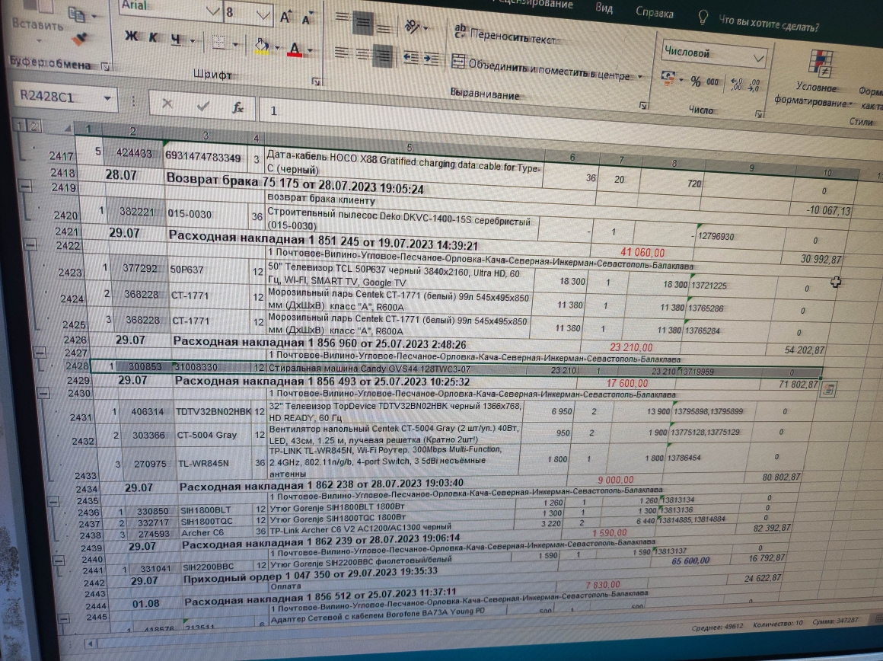
Task: Apply the red font color A
Action: point(295,49)
